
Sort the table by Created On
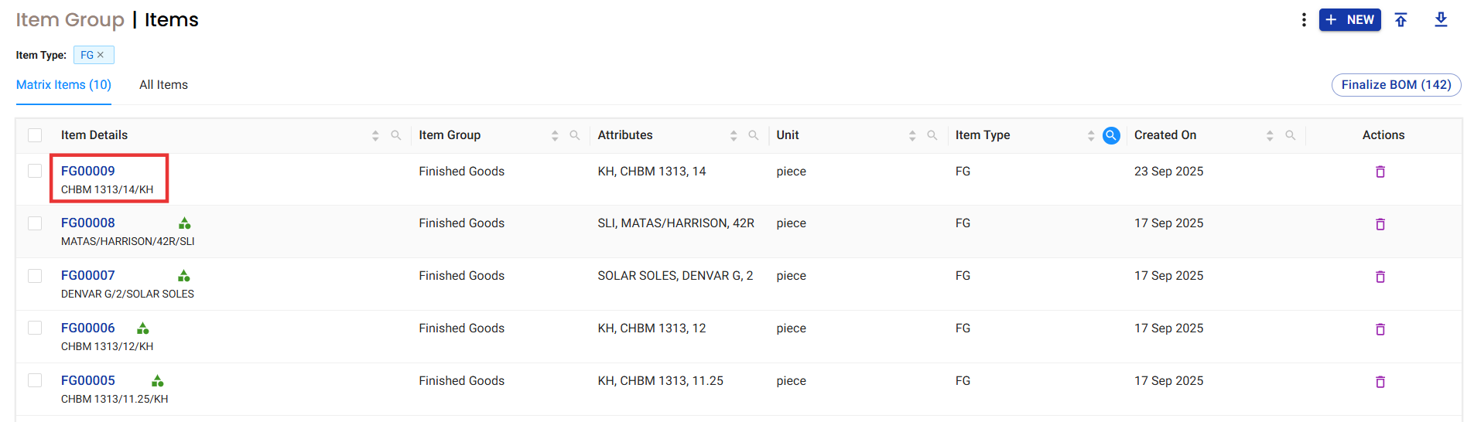tap(1269, 135)
